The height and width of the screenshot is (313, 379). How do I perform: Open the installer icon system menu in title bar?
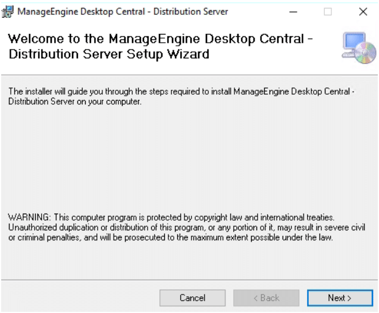pos(8,11)
